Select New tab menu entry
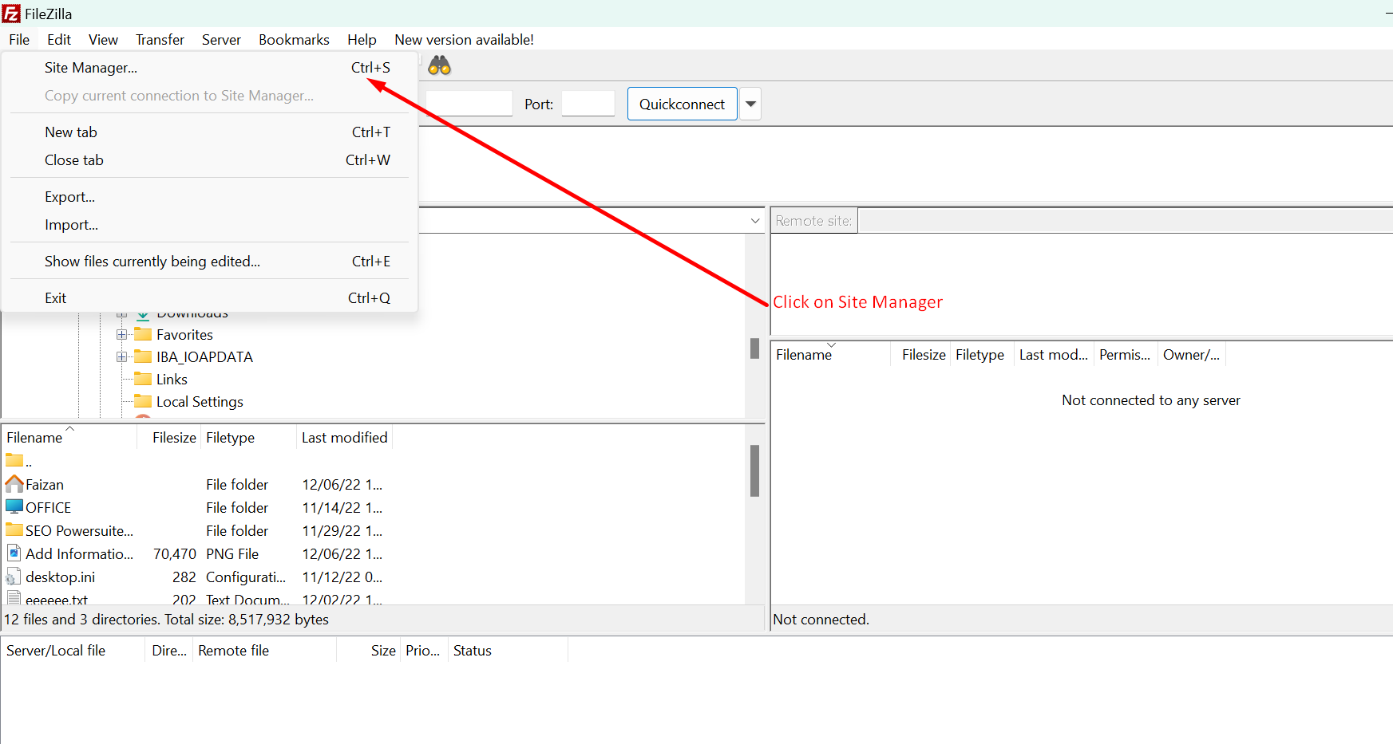This screenshot has width=1393, height=744. [209, 132]
